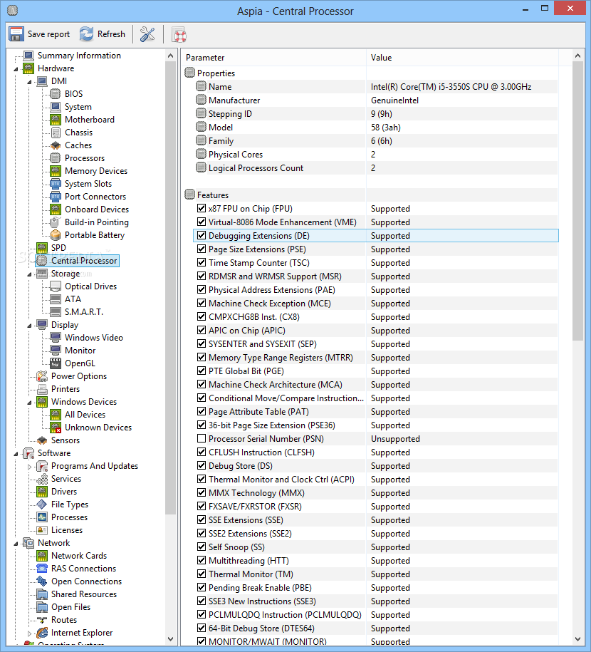This screenshot has width=591, height=652.
Task: Collapse the Software tree node
Action: pyautogui.click(x=16, y=454)
